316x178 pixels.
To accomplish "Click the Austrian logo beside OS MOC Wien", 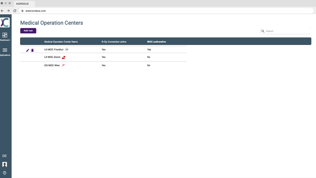I will (x=63, y=65).
